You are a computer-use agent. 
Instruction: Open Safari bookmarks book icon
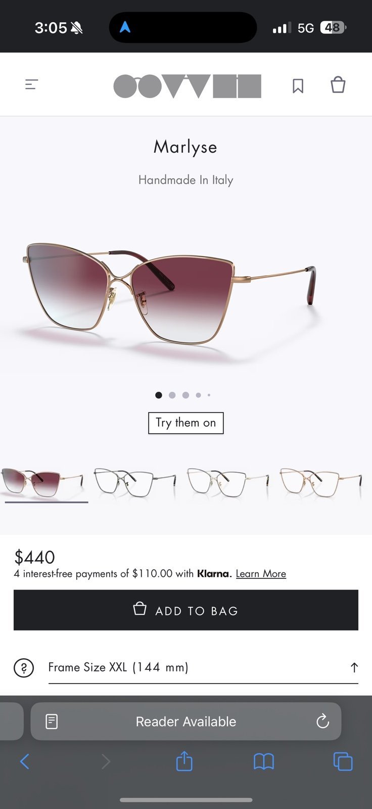(263, 761)
